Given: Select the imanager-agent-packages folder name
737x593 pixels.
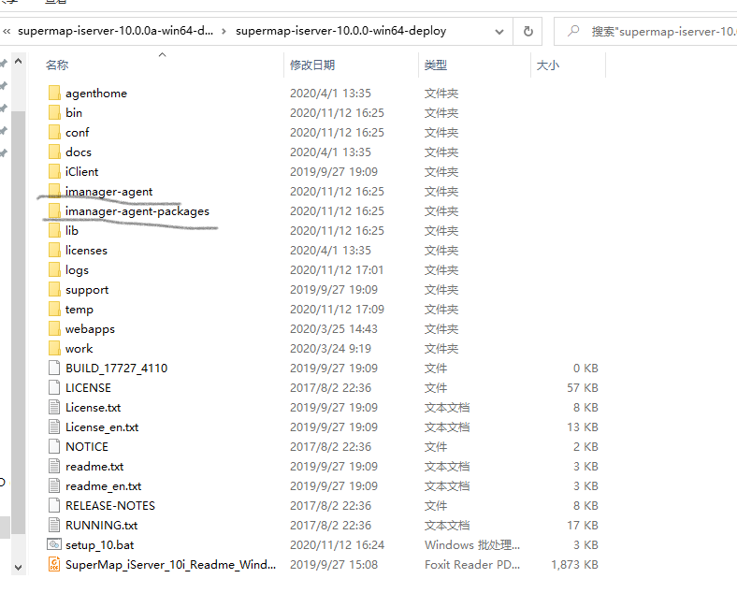Looking at the screenshot, I should click(x=137, y=211).
